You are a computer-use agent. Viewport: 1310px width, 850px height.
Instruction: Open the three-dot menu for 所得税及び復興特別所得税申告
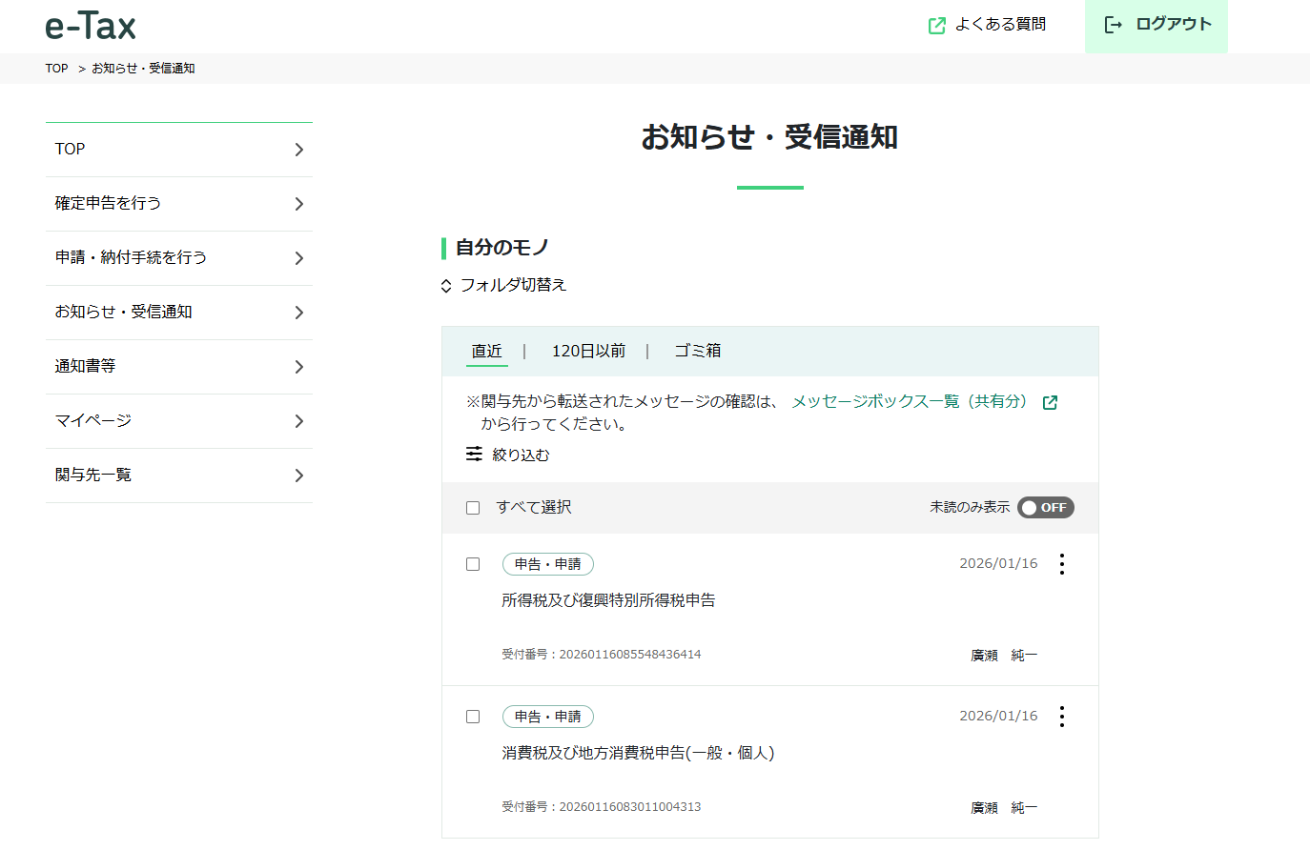[1061, 564]
